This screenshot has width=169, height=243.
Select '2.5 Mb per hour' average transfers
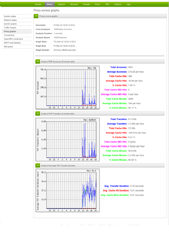pos(136,124)
